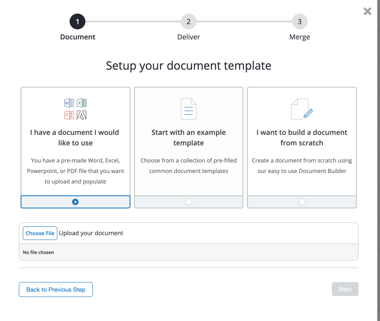Click the document with pencil icon
This screenshot has width=380, height=321.
pos(302,109)
